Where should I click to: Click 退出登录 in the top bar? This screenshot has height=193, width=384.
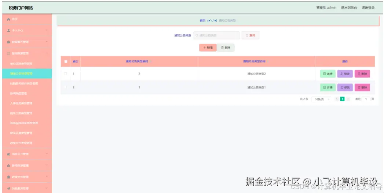368,8
